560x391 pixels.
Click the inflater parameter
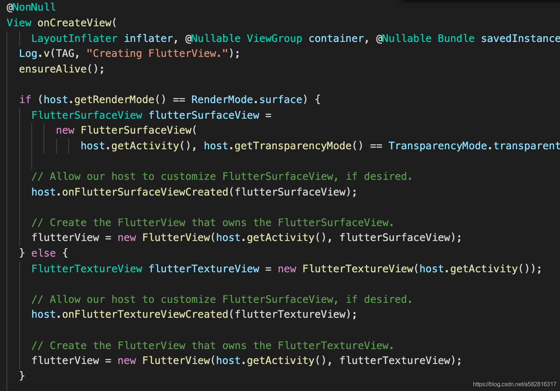click(149, 38)
